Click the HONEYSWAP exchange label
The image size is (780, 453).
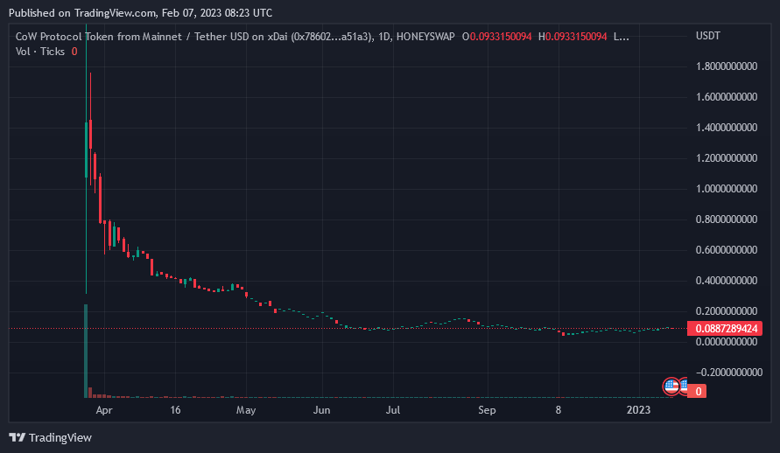point(425,36)
